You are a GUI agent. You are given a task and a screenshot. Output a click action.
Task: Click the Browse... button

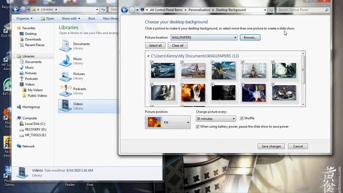coord(250,38)
